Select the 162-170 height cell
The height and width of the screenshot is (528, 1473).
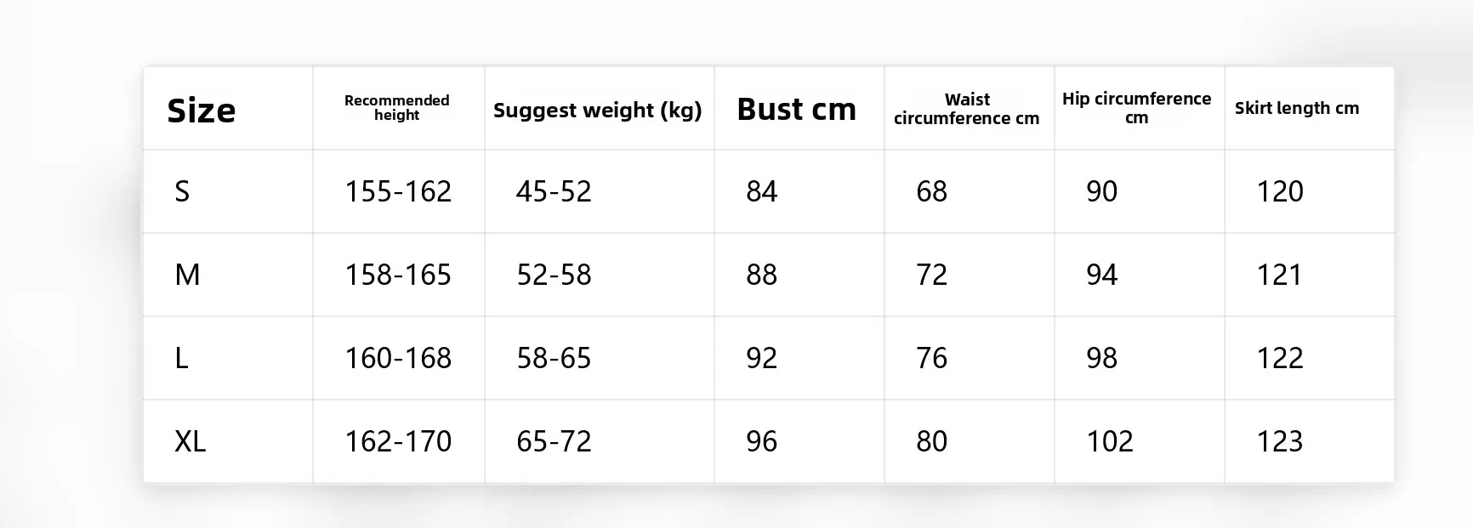click(398, 441)
